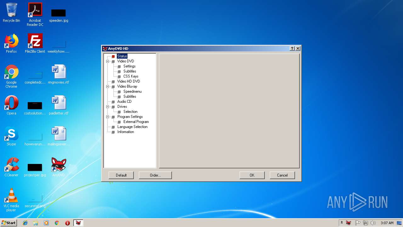Open Chrome from the taskbar
This screenshot has width=403, height=227.
[x=57, y=223]
